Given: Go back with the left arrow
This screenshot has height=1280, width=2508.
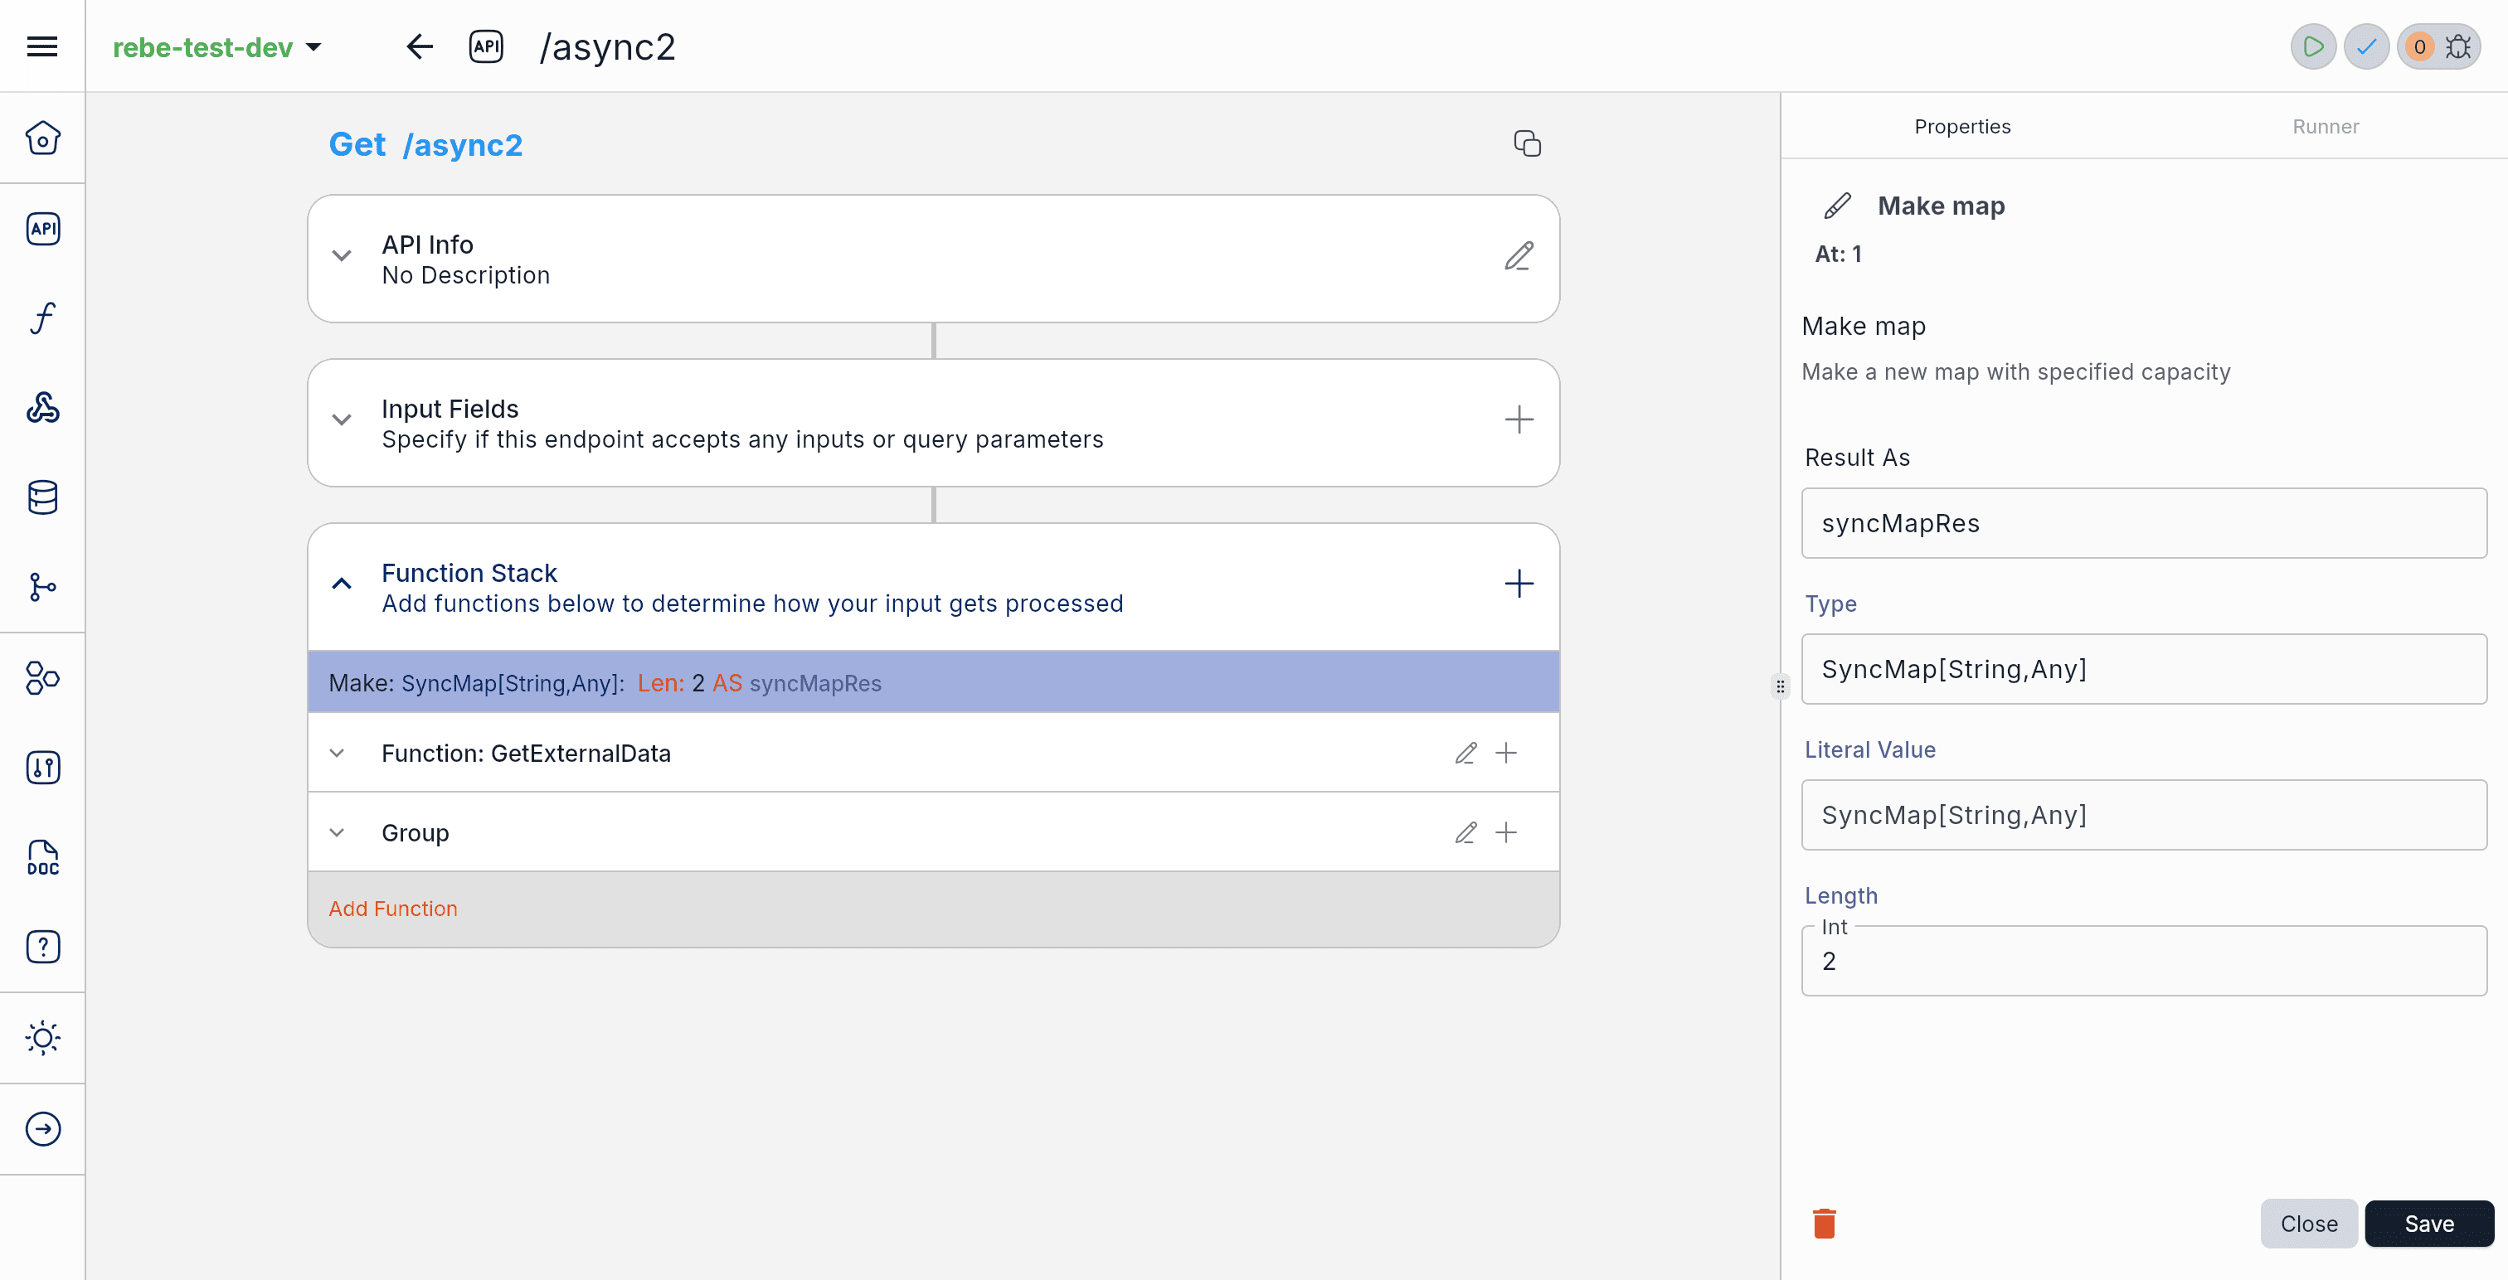Looking at the screenshot, I should coord(419,46).
